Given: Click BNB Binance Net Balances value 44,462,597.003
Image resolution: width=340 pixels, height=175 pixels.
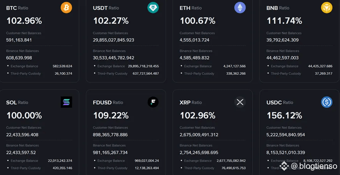Looking at the screenshot, I should (x=282, y=58).
